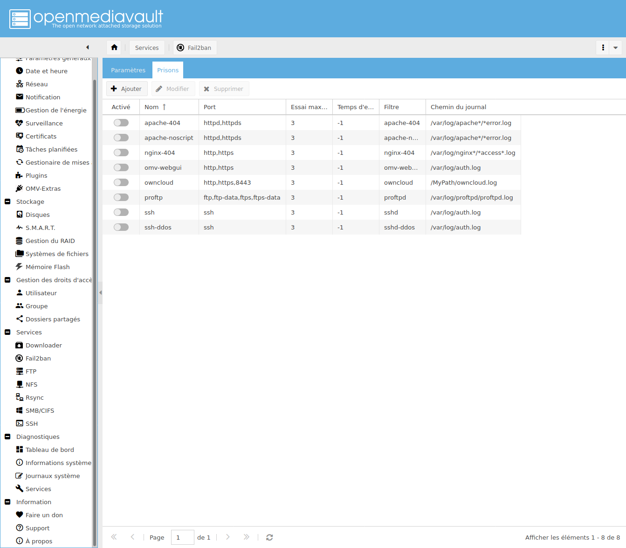Collapse the Diagnostiques tree section
Screen dimensions: 626x548
7,437
